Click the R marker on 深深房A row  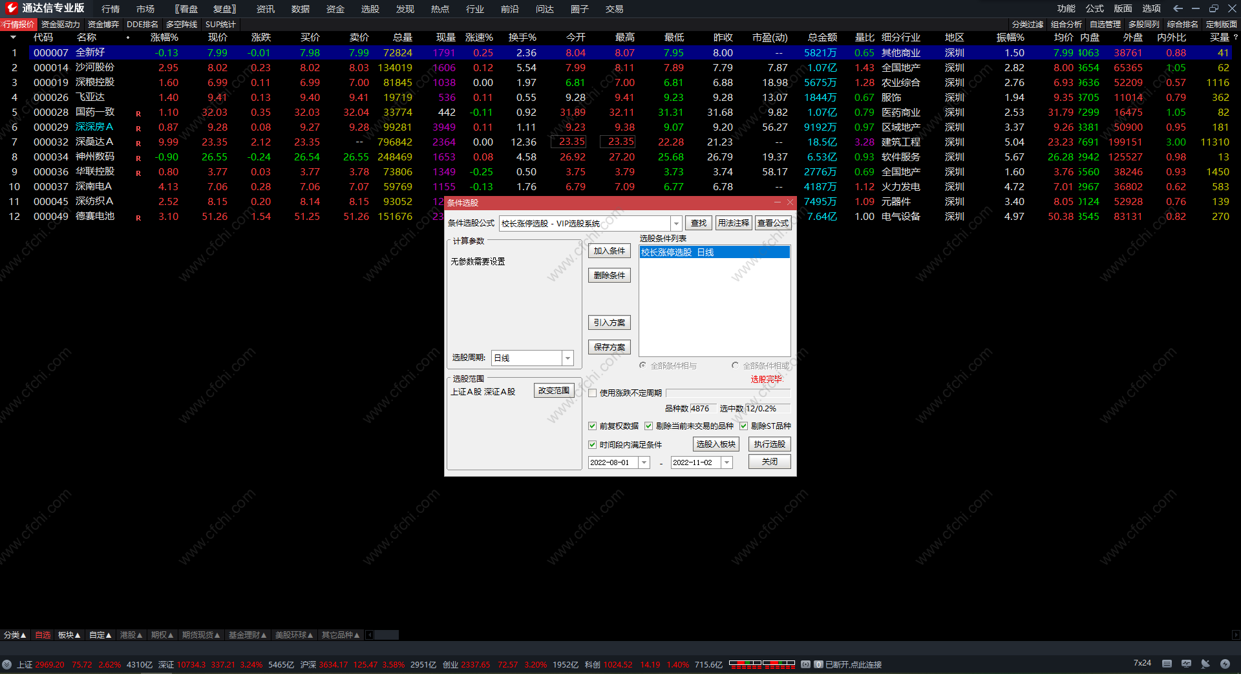[138, 129]
